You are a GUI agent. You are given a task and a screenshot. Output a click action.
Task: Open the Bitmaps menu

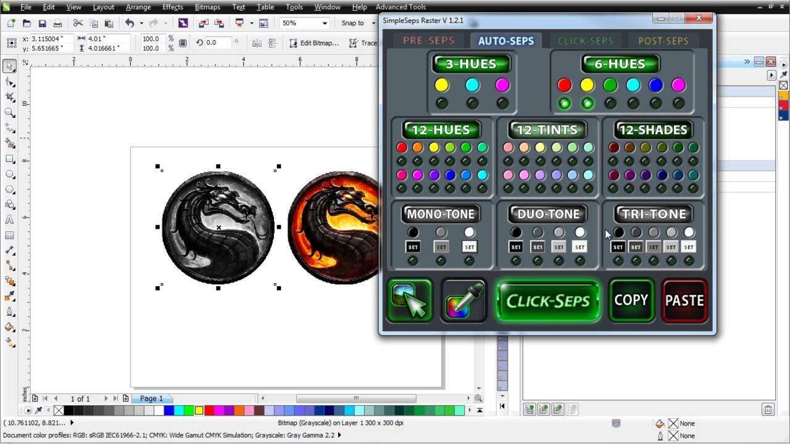coord(207,7)
